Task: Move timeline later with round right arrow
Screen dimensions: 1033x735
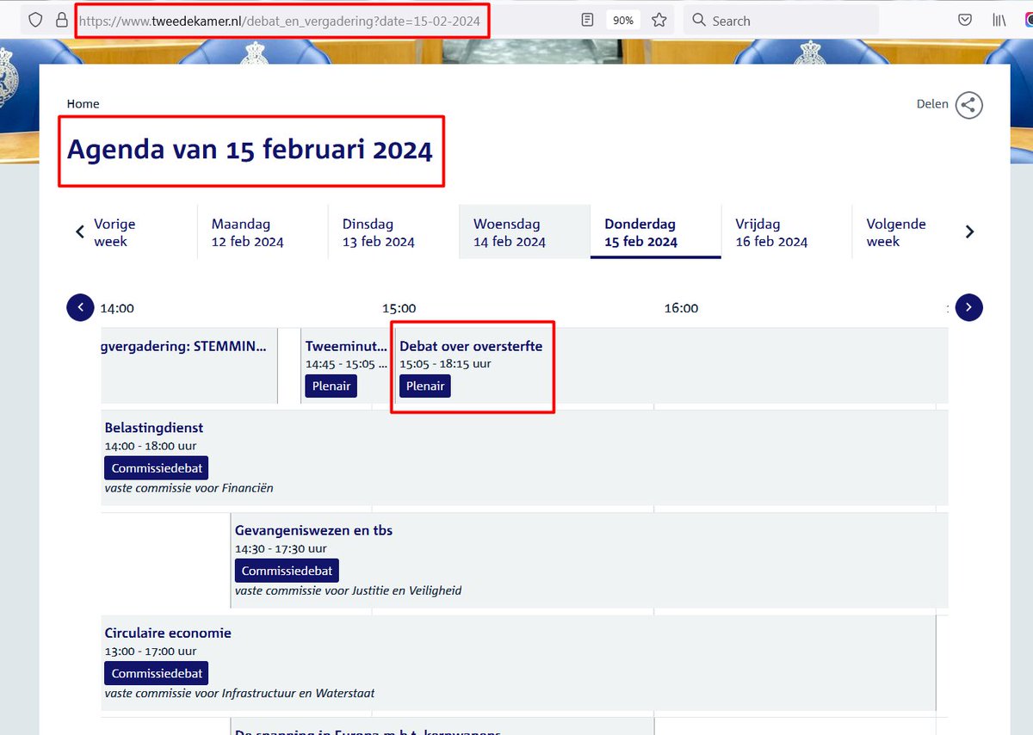Action: 969,307
